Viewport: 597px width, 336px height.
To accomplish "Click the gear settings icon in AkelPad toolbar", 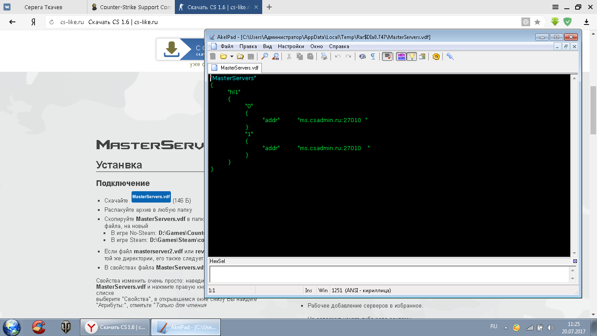I will point(436,56).
